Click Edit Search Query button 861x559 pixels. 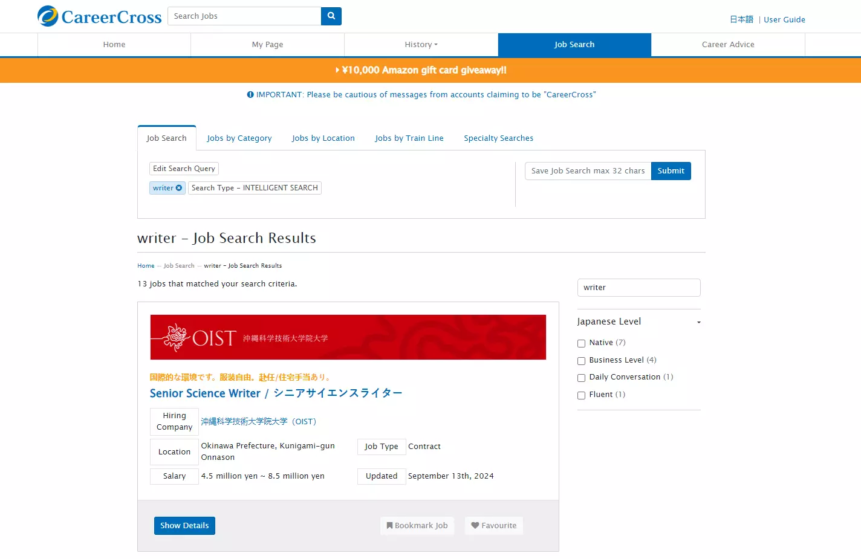[x=184, y=169]
